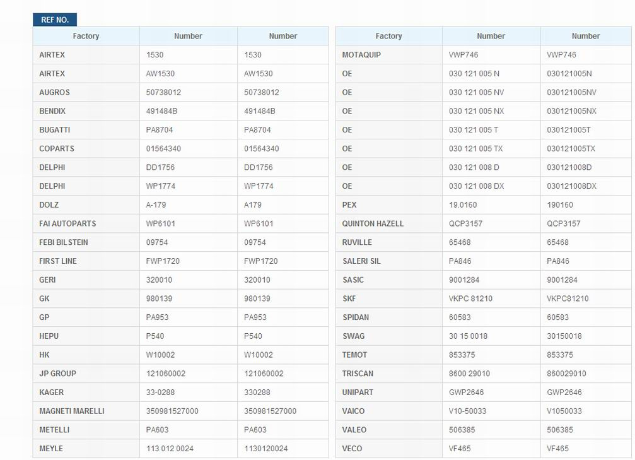The height and width of the screenshot is (460, 635).
Task: Click KAGER compact number 330288
Action: tap(257, 392)
